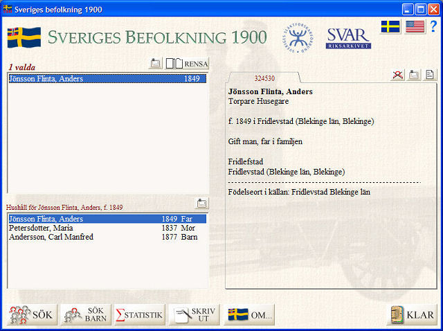
Task: Select record tab 324530
Action: (264, 78)
